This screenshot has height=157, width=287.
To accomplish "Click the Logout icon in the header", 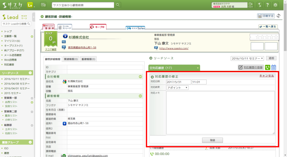I will [251, 5].
